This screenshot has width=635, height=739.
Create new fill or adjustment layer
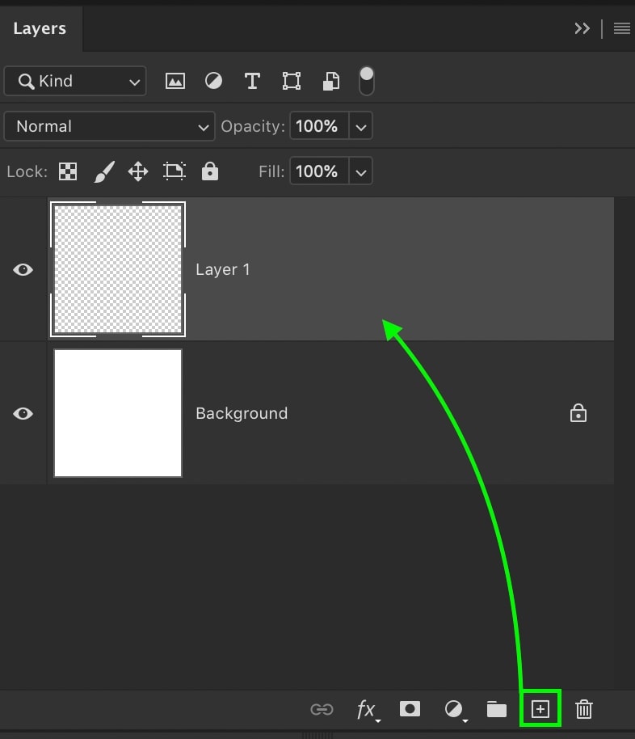point(456,710)
